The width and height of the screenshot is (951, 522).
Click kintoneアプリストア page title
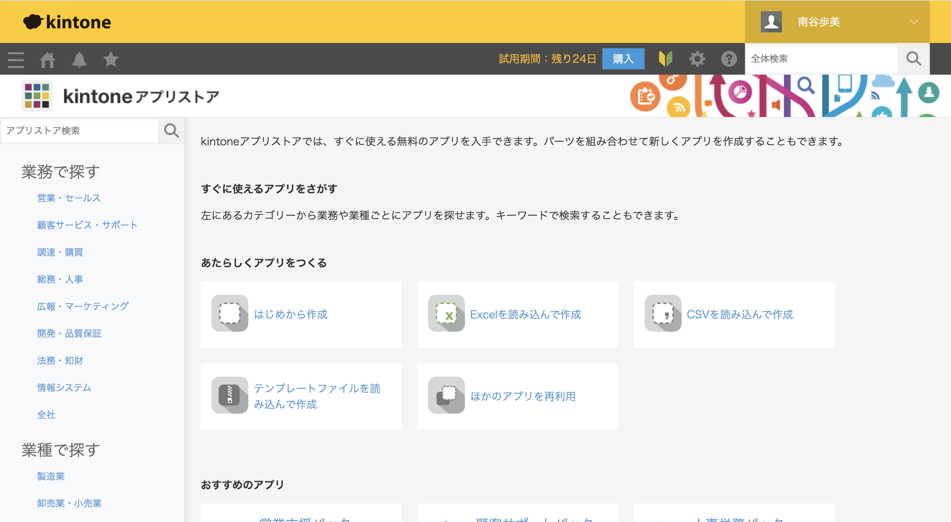tap(141, 96)
